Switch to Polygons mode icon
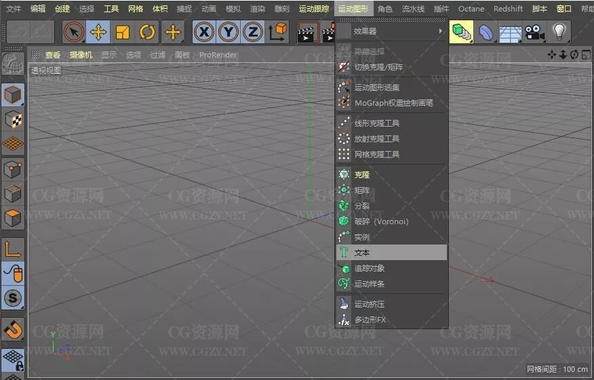The width and height of the screenshot is (594, 380). [x=13, y=218]
